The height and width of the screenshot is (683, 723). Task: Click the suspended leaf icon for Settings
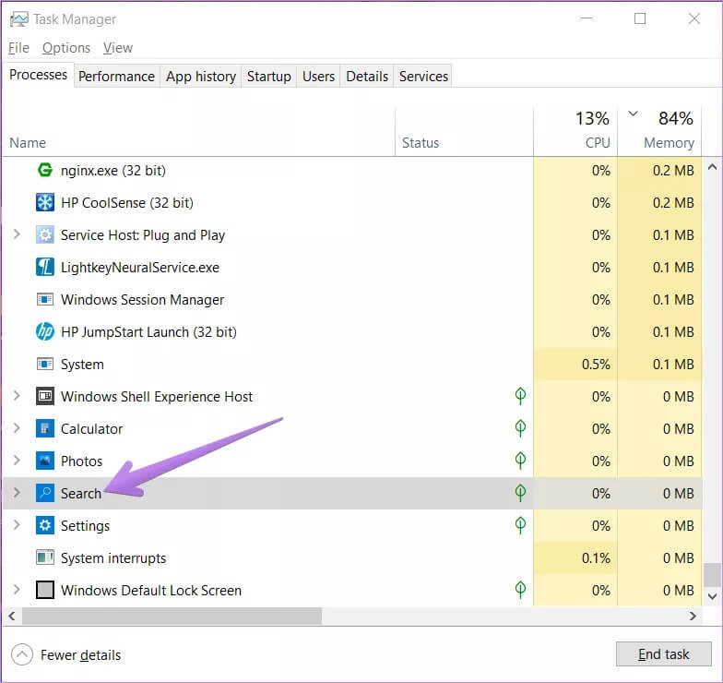(x=520, y=525)
